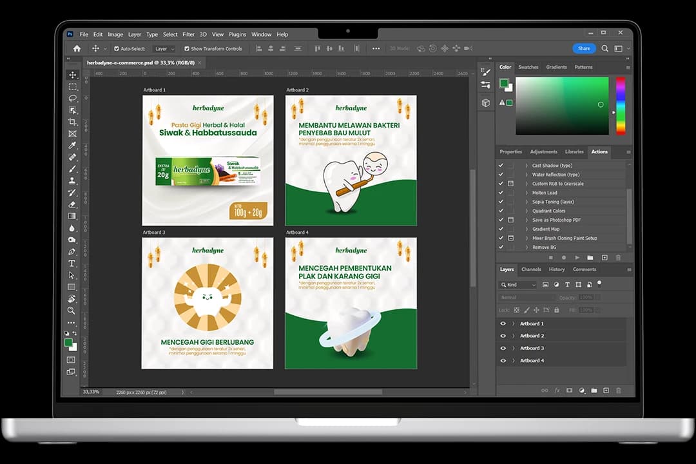The width and height of the screenshot is (696, 464).
Task: Hide the Artboard 1 layer
Action: tap(503, 324)
